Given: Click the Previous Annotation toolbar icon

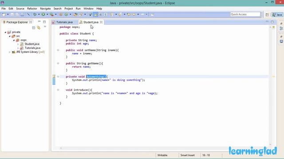Looking at the screenshot, I should click(120, 15).
